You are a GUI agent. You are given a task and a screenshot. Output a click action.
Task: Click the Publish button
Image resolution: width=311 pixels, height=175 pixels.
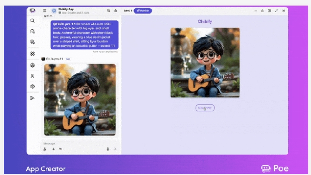click(x=143, y=11)
